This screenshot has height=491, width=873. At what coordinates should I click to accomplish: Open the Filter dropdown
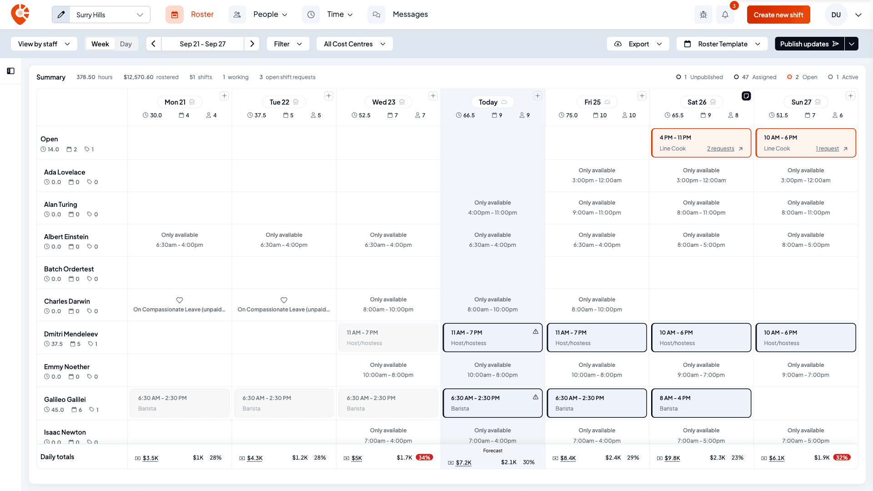tap(288, 44)
